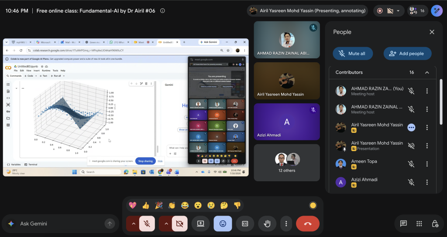
Task: Toggle the camera on/off button
Action: [179, 223]
